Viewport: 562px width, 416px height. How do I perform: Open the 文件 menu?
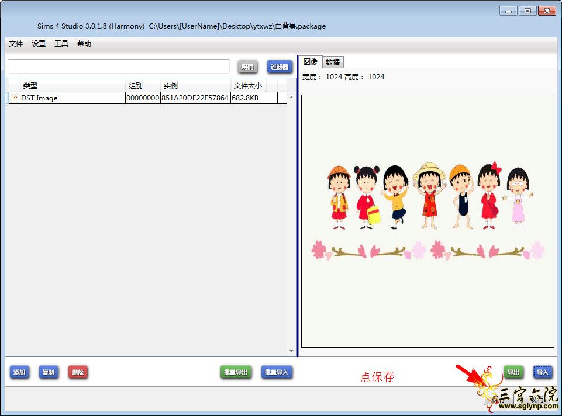click(16, 44)
